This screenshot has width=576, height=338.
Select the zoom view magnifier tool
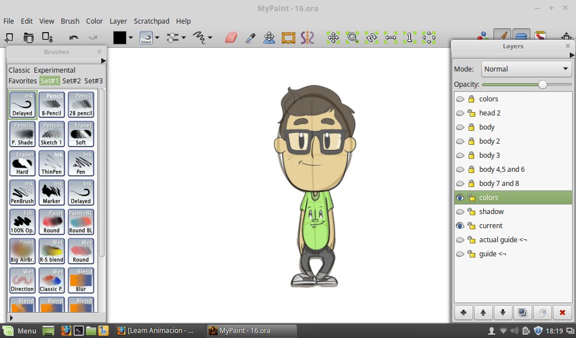[352, 37]
